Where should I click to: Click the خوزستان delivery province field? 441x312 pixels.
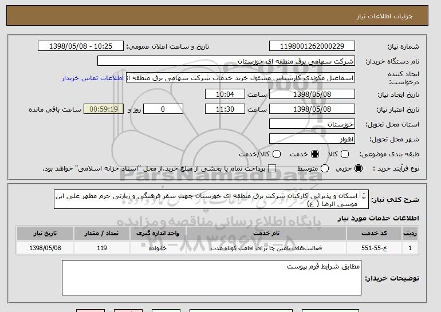pos(312,124)
